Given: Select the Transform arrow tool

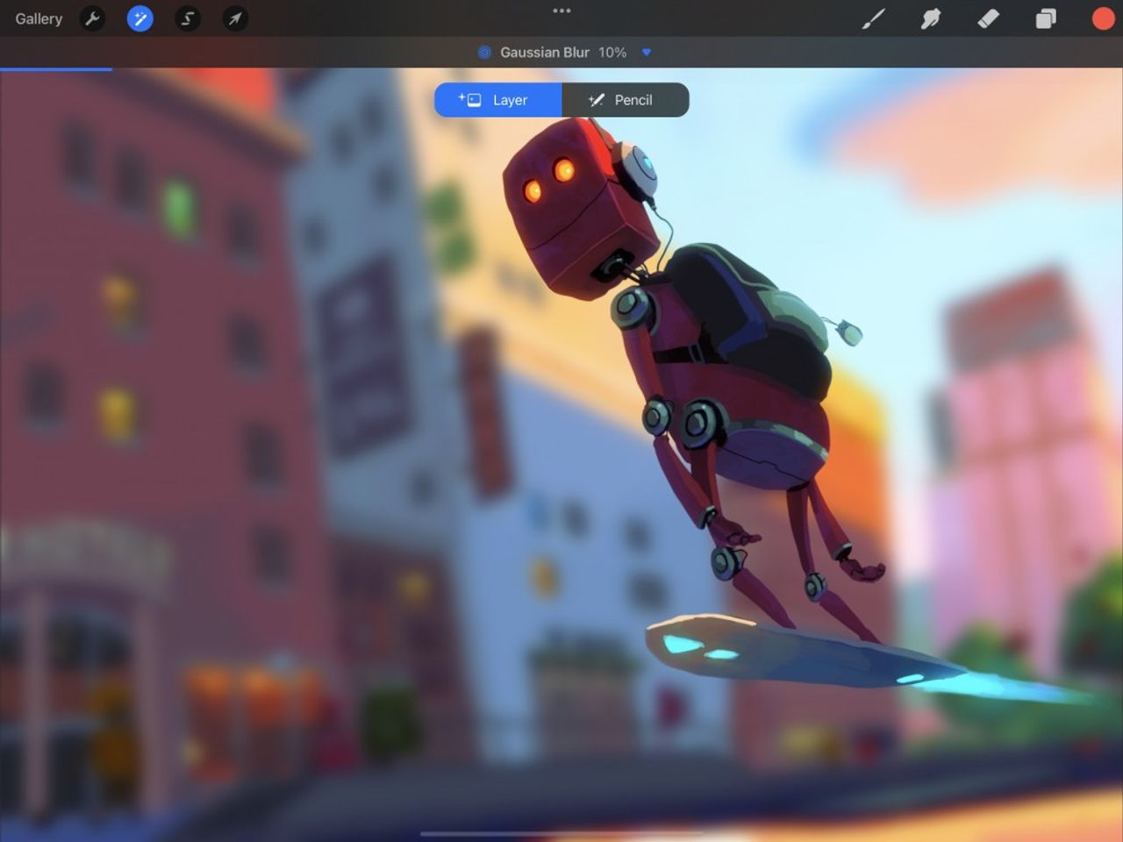Looking at the screenshot, I should pos(234,18).
